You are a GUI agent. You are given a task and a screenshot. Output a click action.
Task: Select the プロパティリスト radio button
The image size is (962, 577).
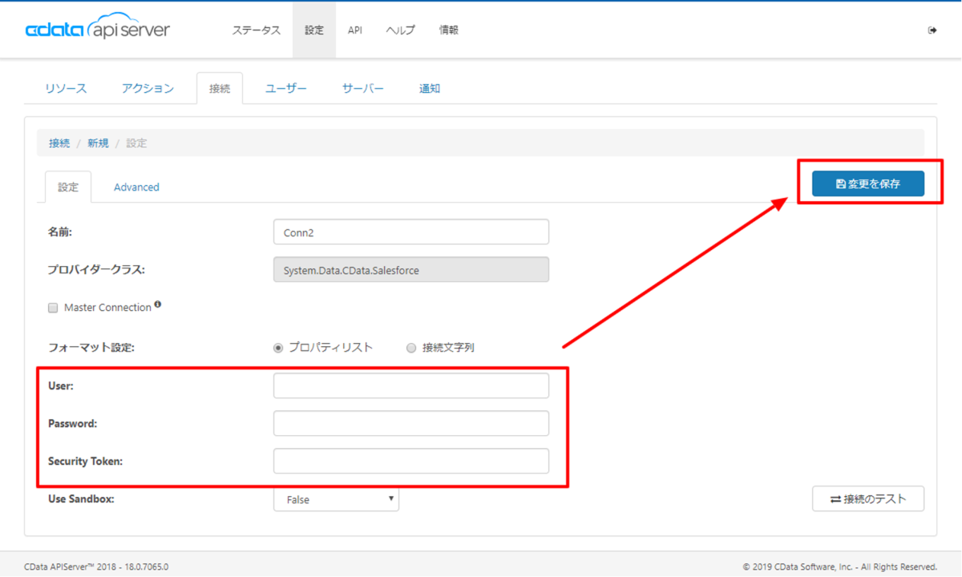click(x=278, y=348)
